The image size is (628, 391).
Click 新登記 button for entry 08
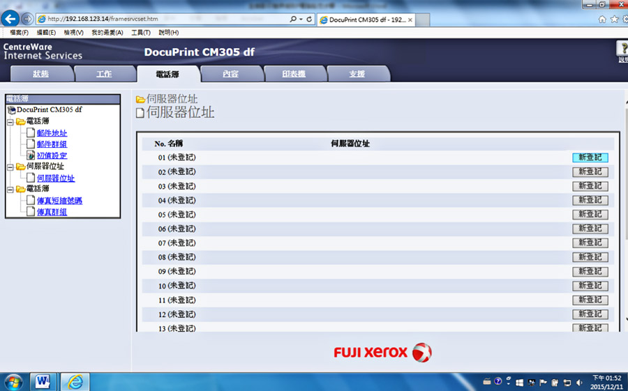point(590,257)
